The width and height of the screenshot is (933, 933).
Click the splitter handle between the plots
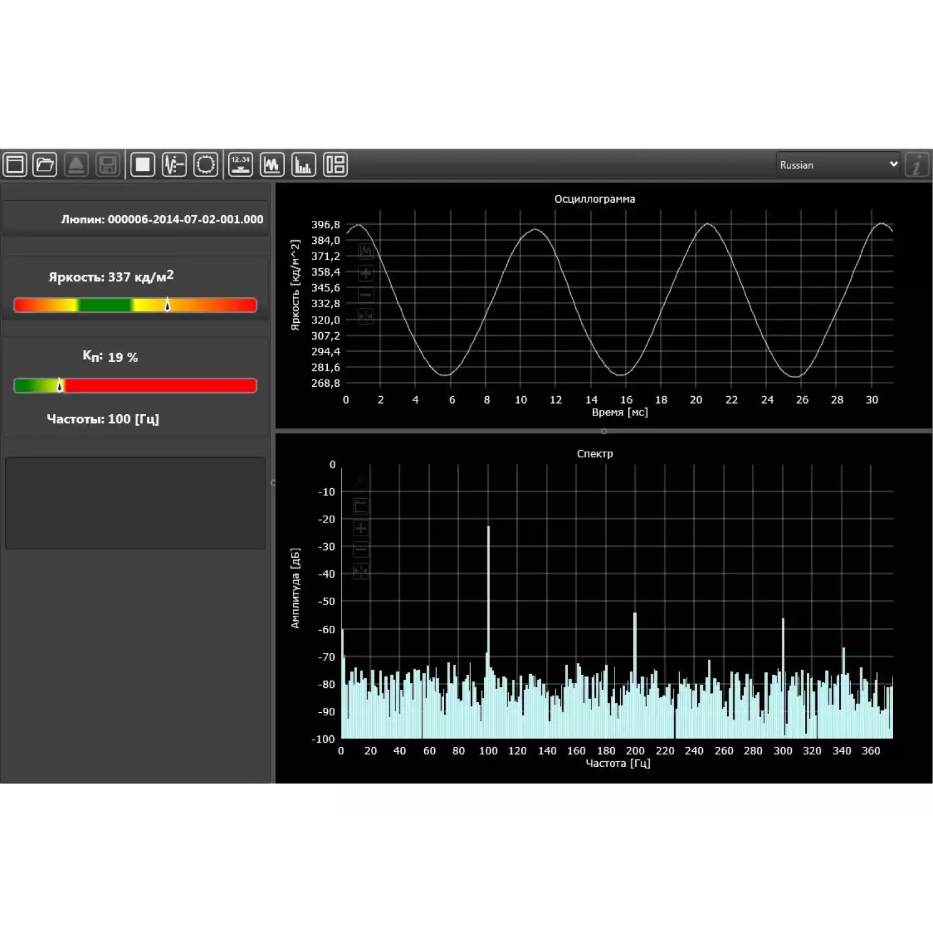point(603,431)
